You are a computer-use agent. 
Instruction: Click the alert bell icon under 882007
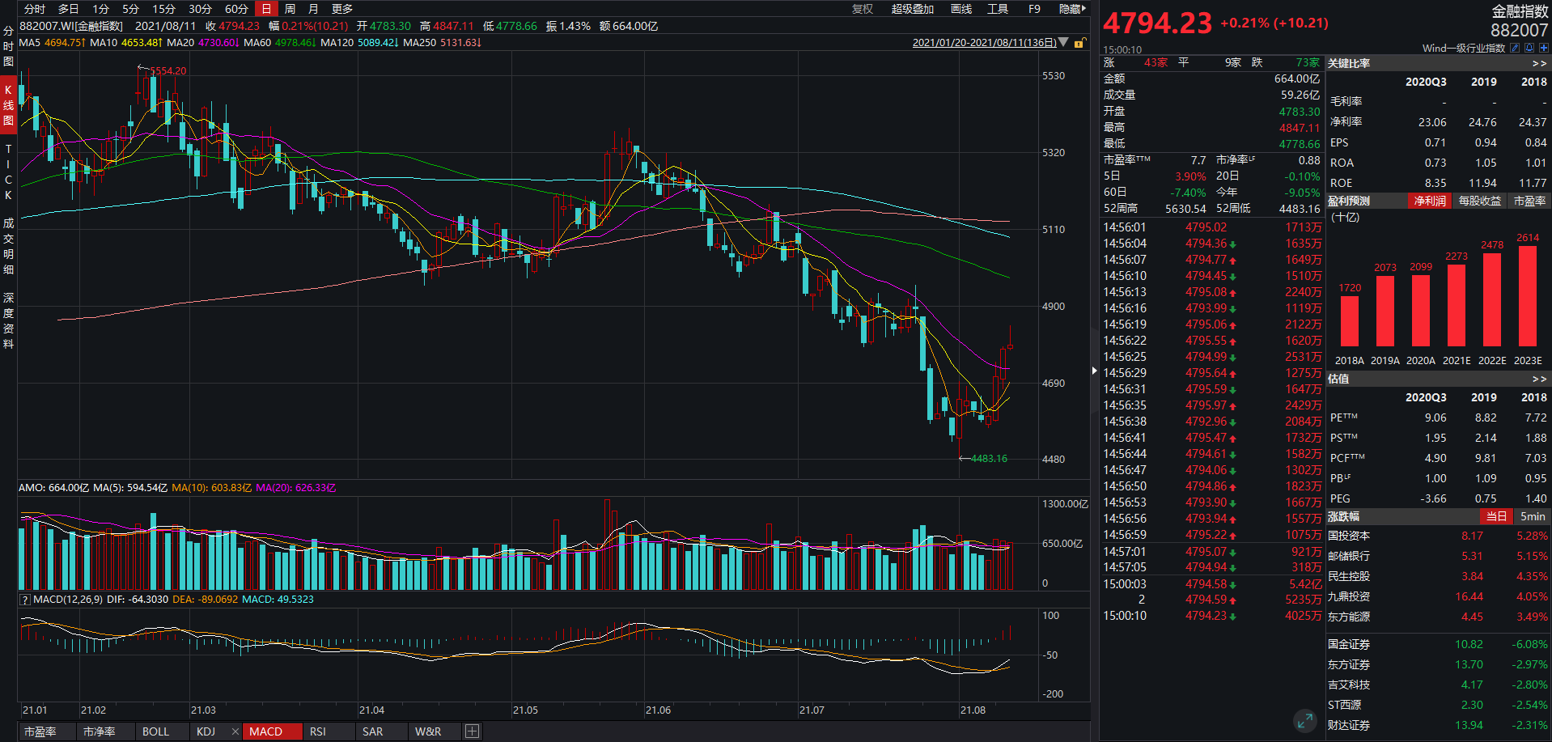(1529, 48)
